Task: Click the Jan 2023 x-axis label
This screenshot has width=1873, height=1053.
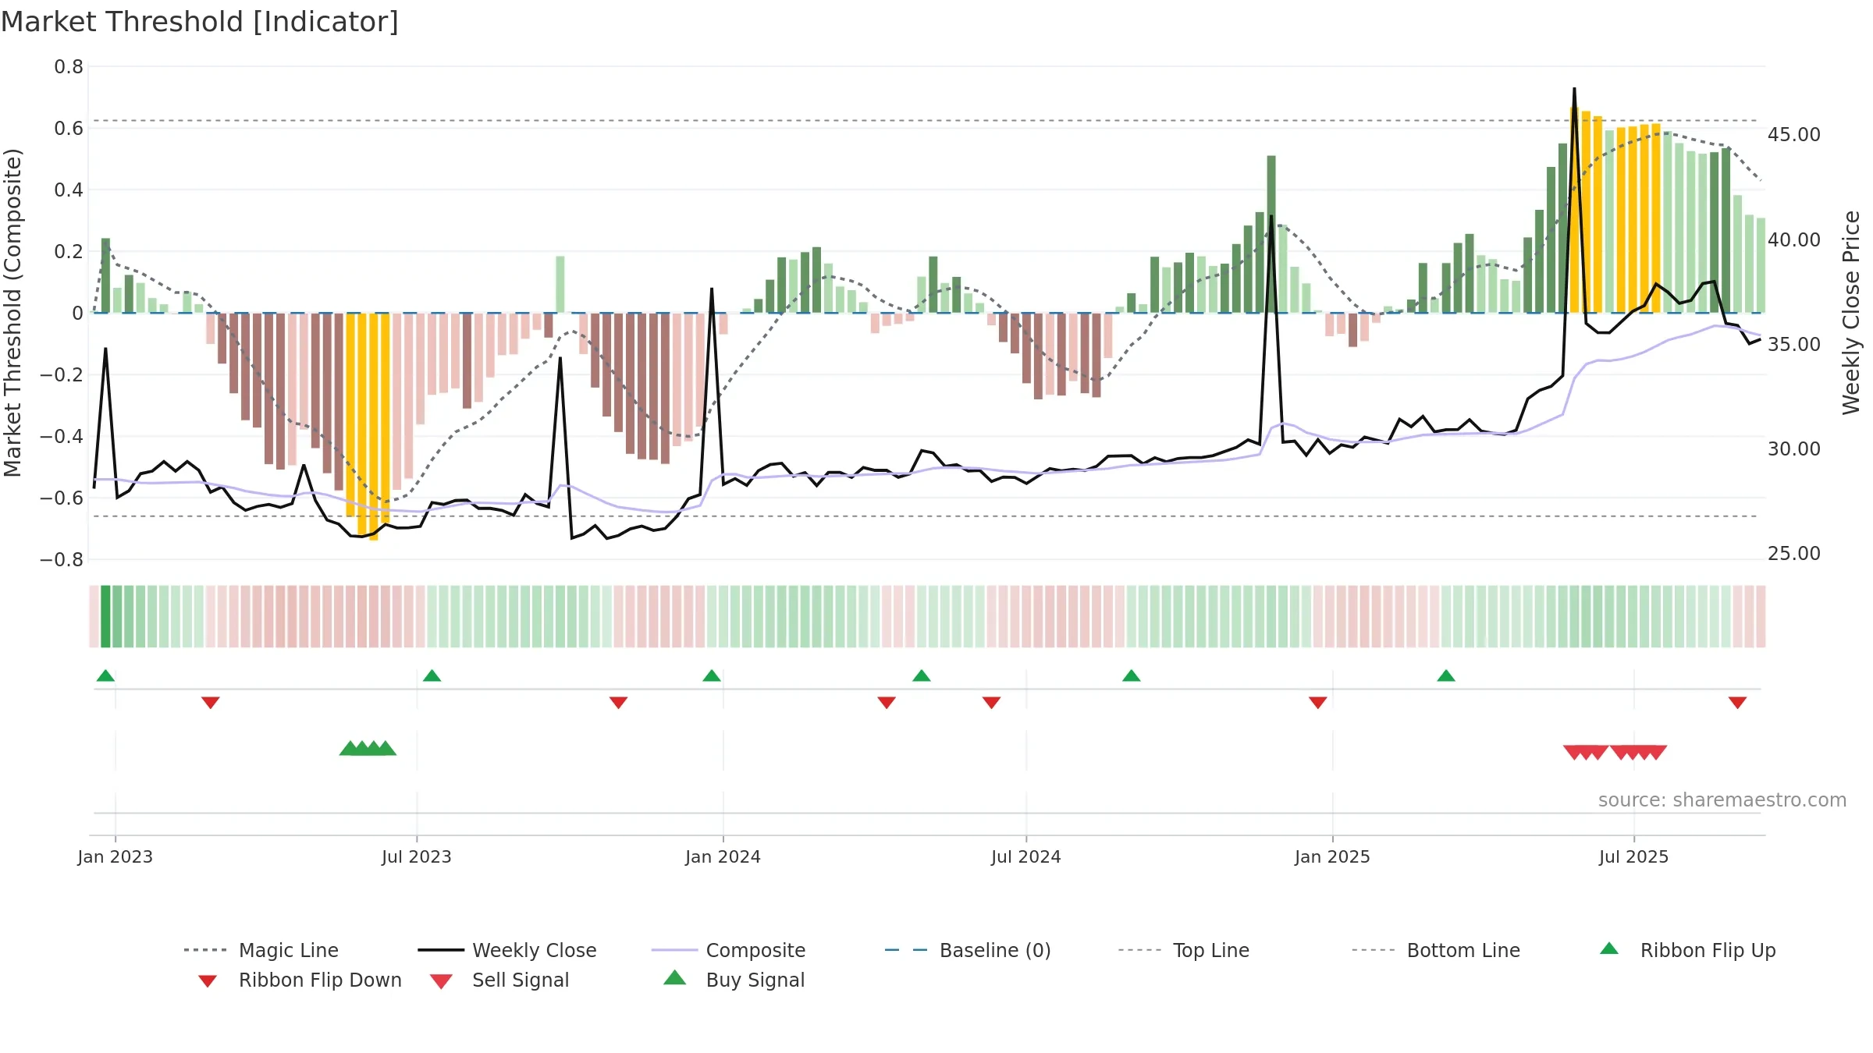Action: click(x=116, y=856)
